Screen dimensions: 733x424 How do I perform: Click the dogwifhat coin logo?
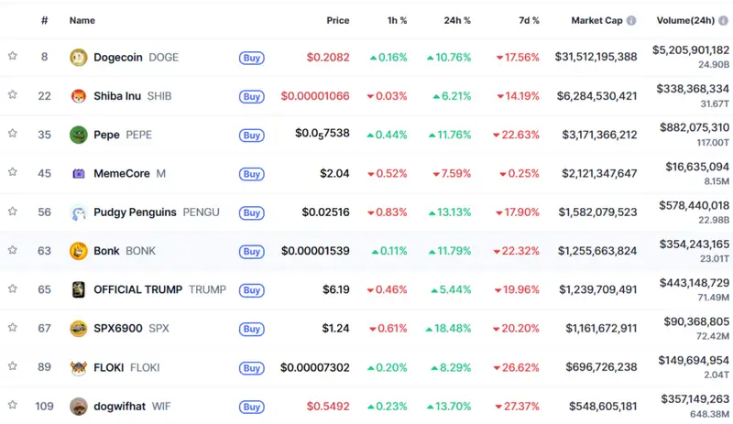click(x=79, y=407)
